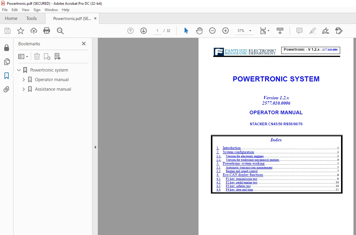
Task: Add a sticky note comment
Action: tap(299, 31)
